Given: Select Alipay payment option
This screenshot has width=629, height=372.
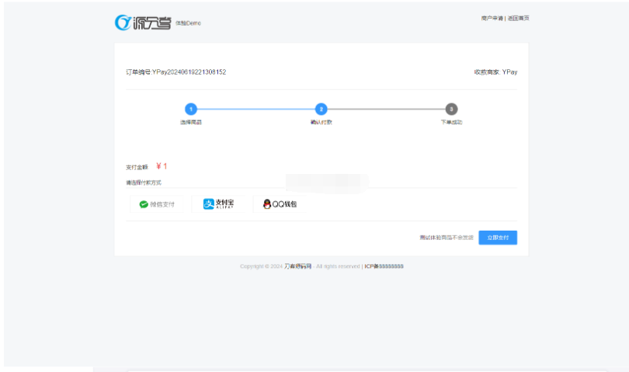Looking at the screenshot, I should [219, 204].
